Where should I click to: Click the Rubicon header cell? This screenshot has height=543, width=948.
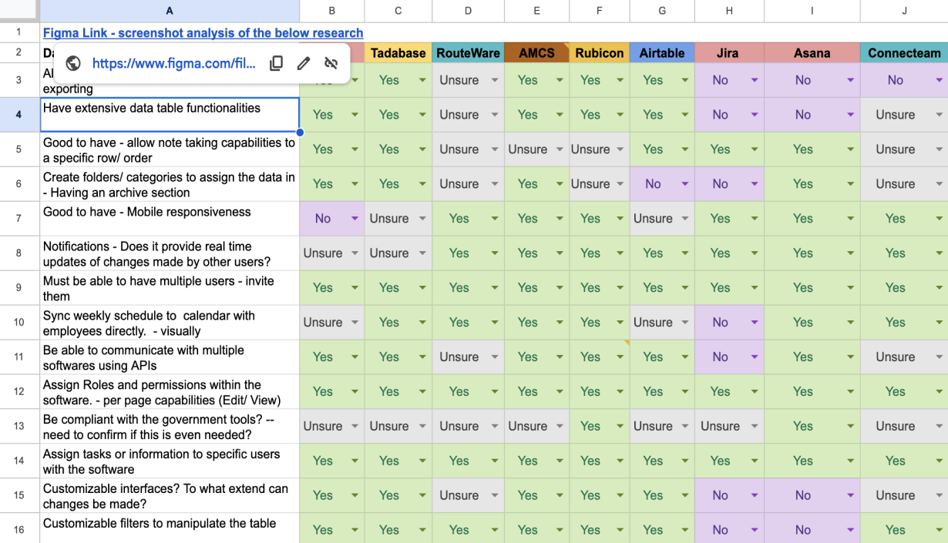click(599, 53)
